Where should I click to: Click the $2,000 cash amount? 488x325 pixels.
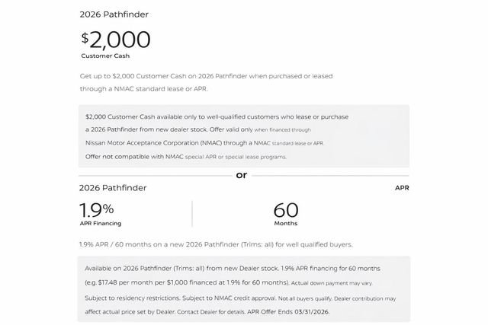pos(116,40)
